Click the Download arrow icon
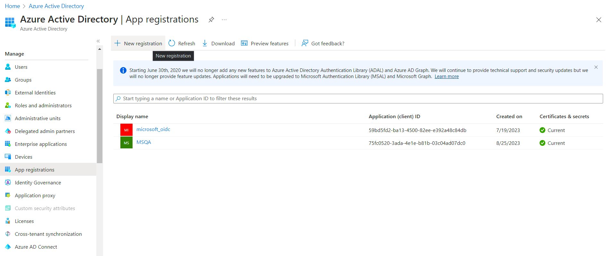 (205, 43)
